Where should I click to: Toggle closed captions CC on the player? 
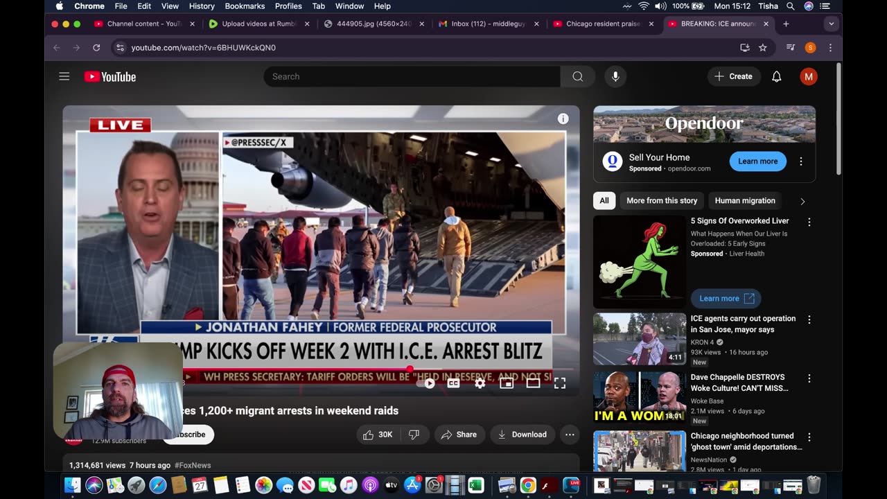click(453, 383)
